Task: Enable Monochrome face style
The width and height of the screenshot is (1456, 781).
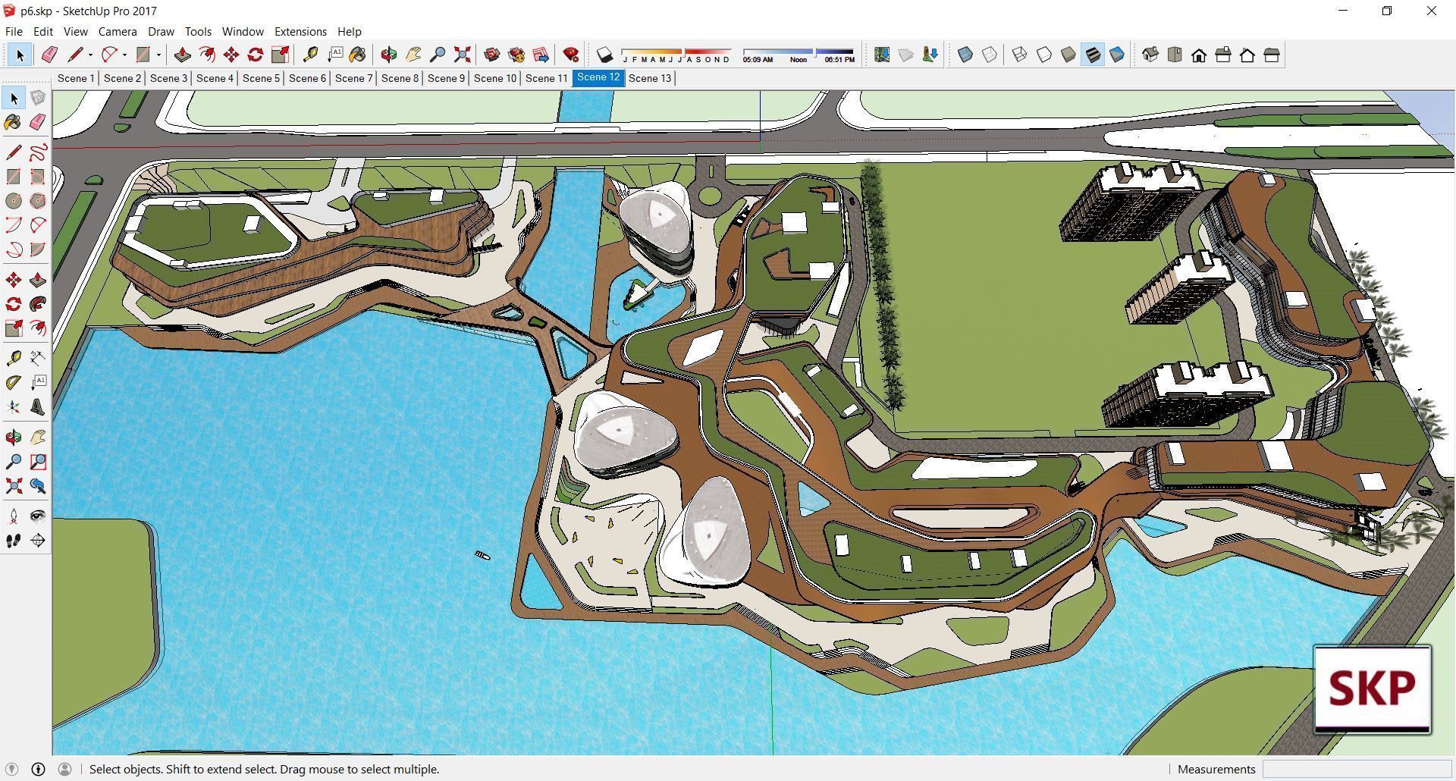Action: [x=1117, y=55]
